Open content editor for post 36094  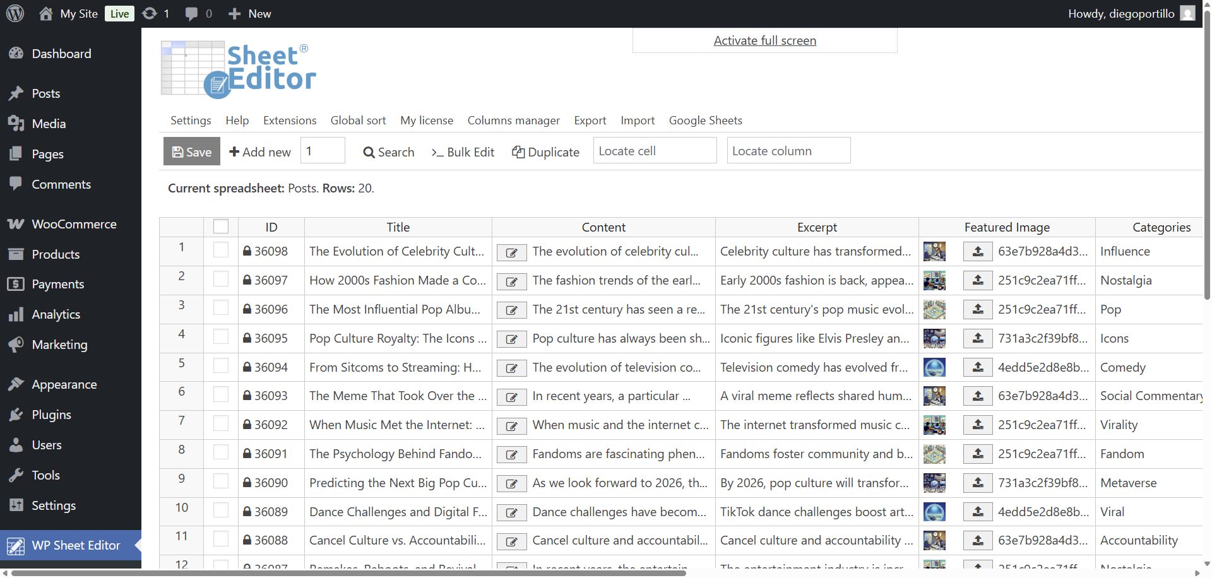(511, 368)
